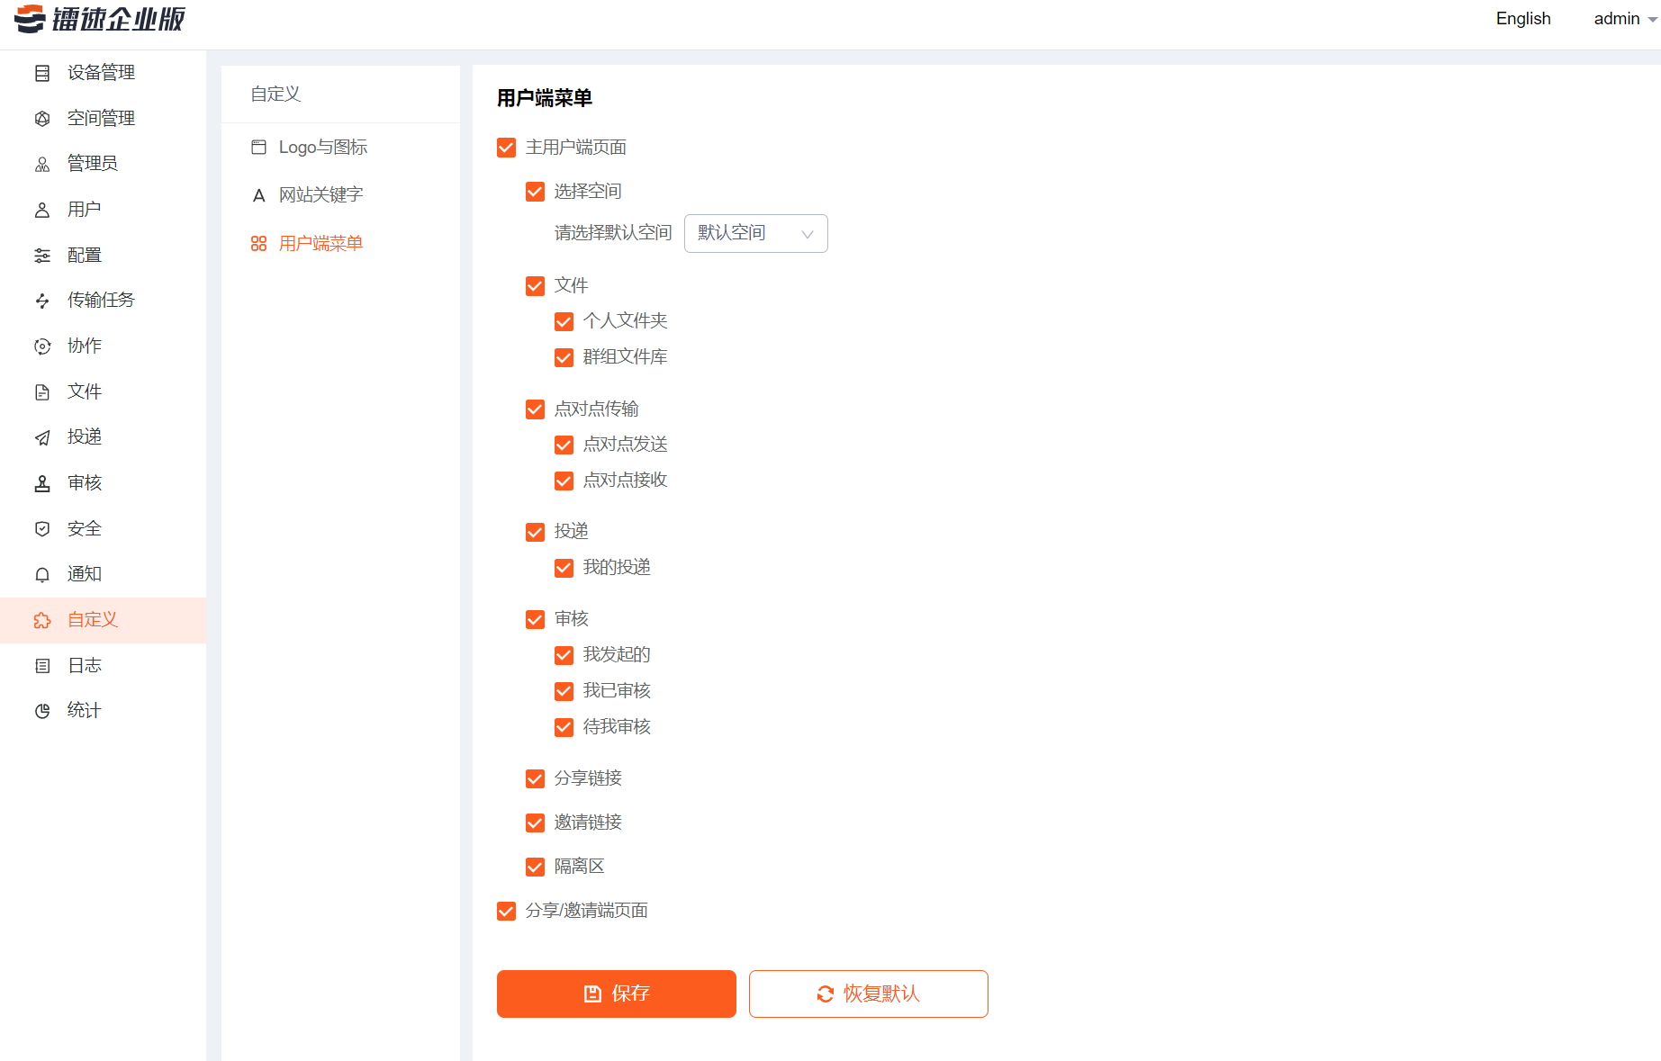
Task: Click the 配置 sliders icon
Action: (x=42, y=256)
